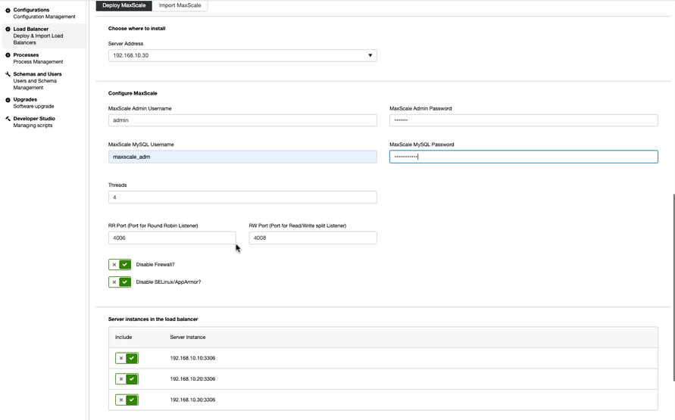Screen dimensions: 675x420
Task: Click the RW Port input field
Action: 313,238
